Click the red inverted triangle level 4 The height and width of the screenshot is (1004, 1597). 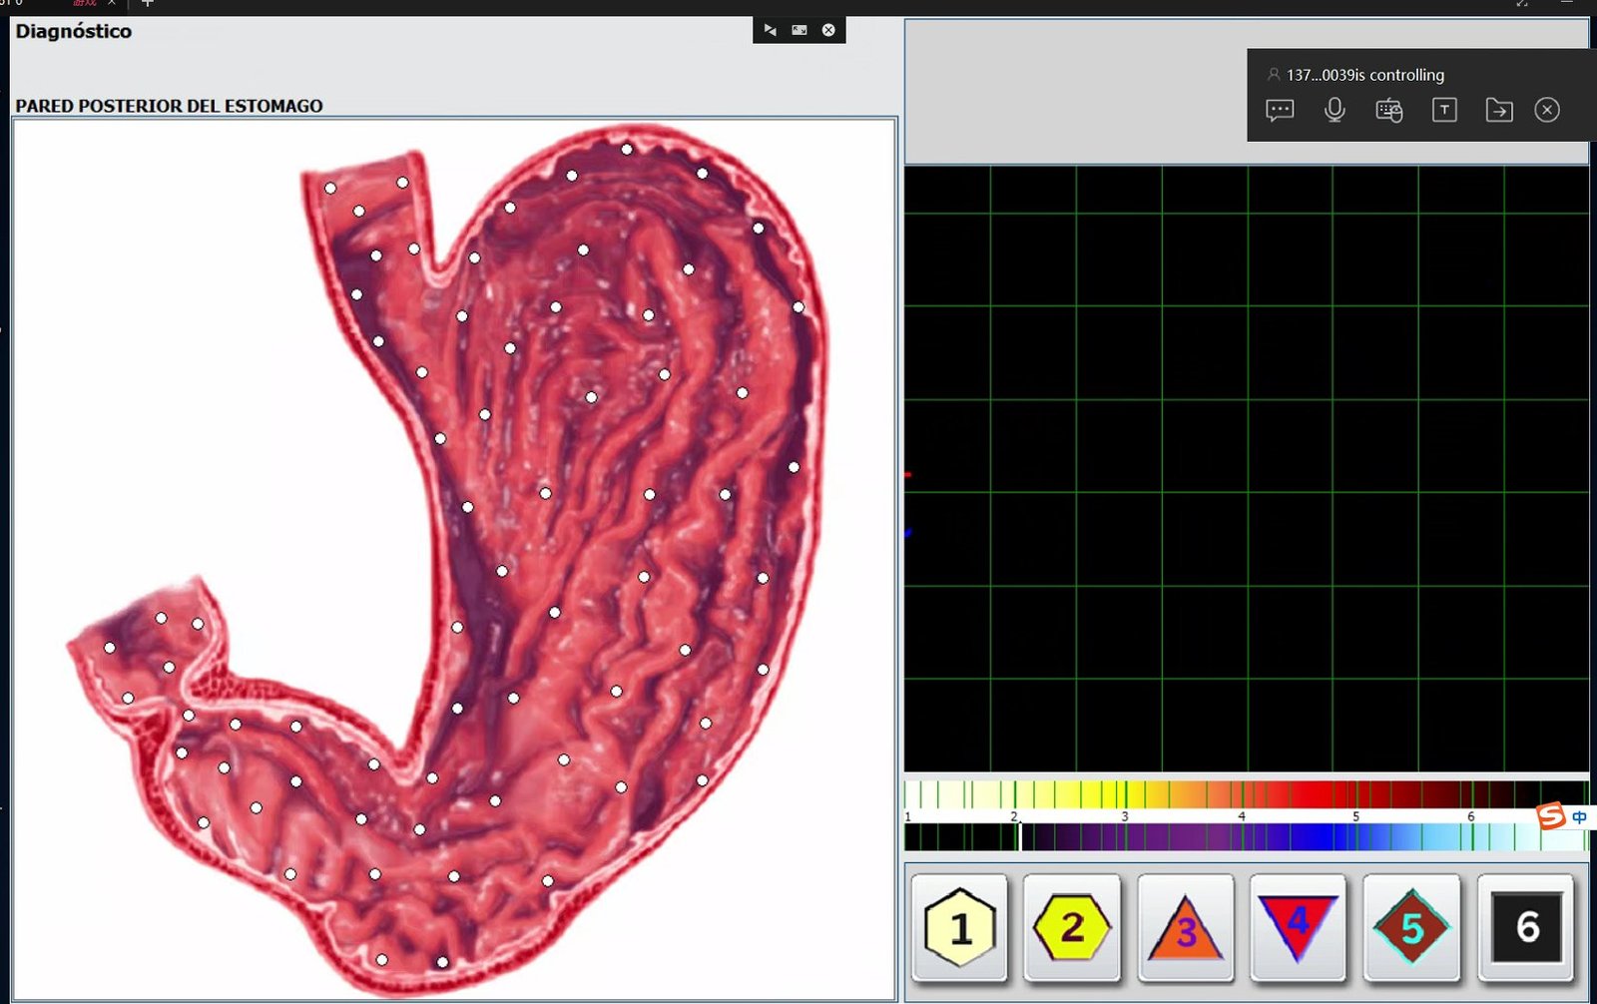click(x=1298, y=927)
